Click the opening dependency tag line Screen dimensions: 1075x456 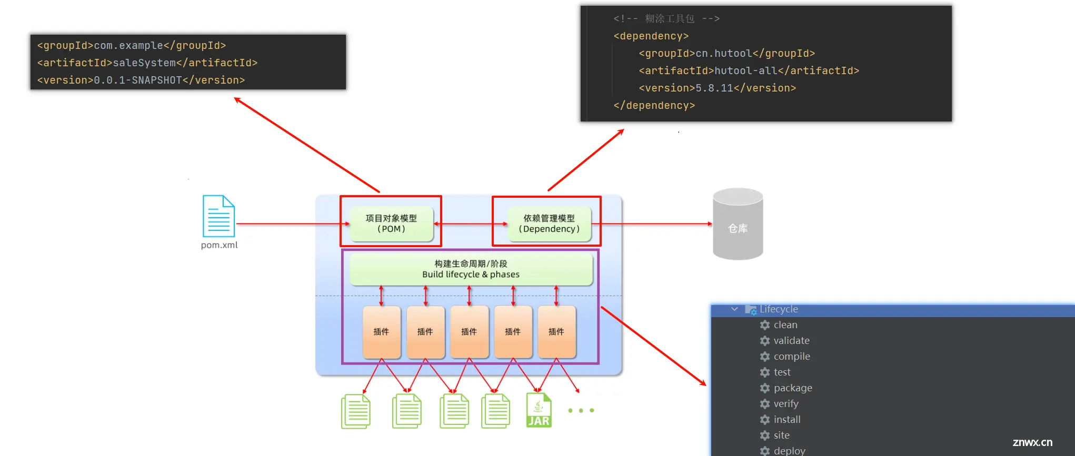pyautogui.click(x=651, y=36)
